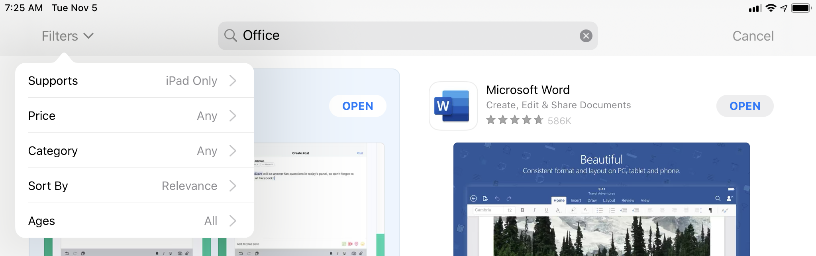Select the Microsoft Word title

(x=528, y=90)
